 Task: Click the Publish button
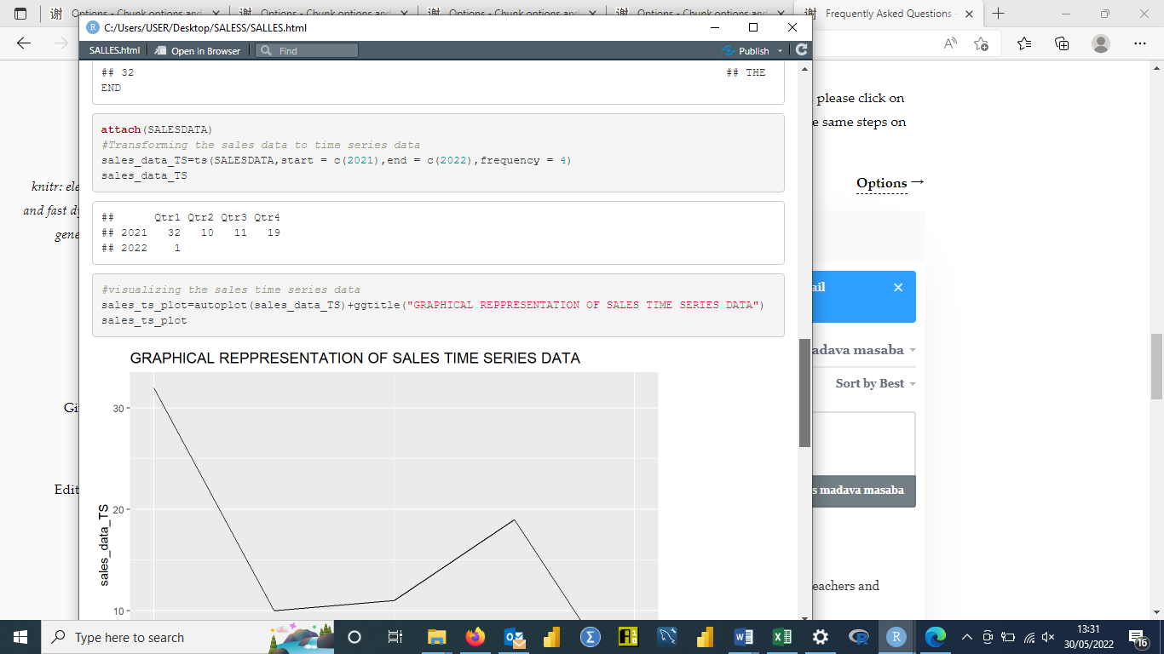click(746, 51)
